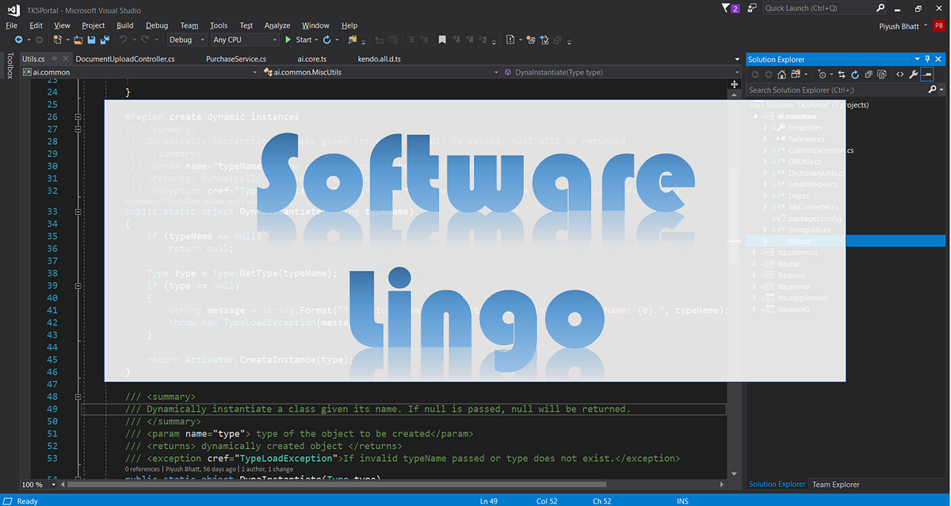
Task: Switch to the PurchaseService.cs tab
Action: coord(238,58)
